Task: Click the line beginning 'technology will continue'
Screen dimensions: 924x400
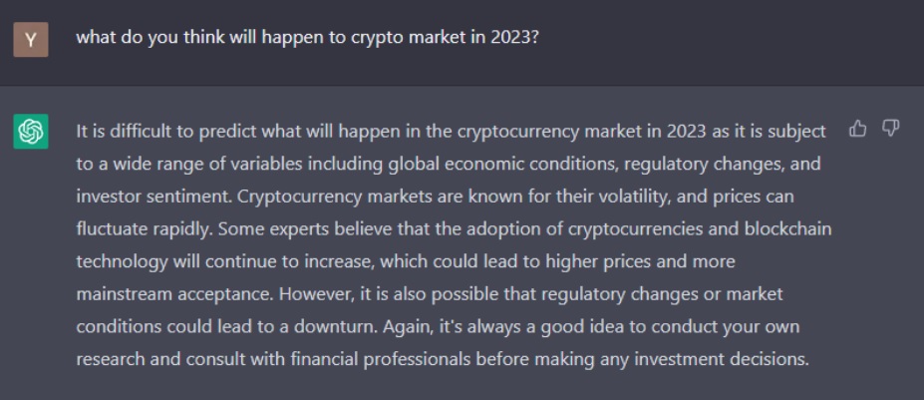Action: (x=406, y=261)
